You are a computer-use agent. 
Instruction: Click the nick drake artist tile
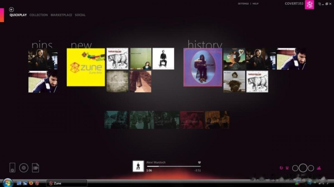[192, 120]
